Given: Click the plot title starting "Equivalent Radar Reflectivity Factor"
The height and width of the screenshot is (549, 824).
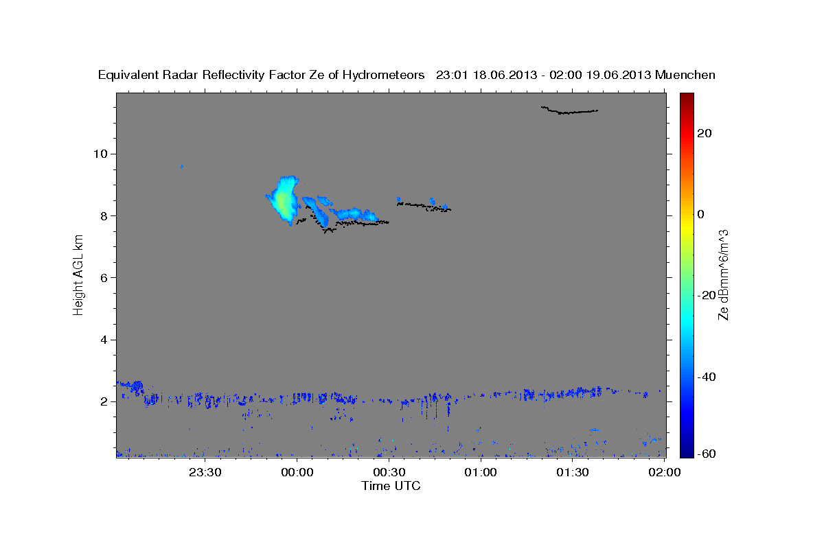Looking at the screenshot, I should click(x=407, y=75).
